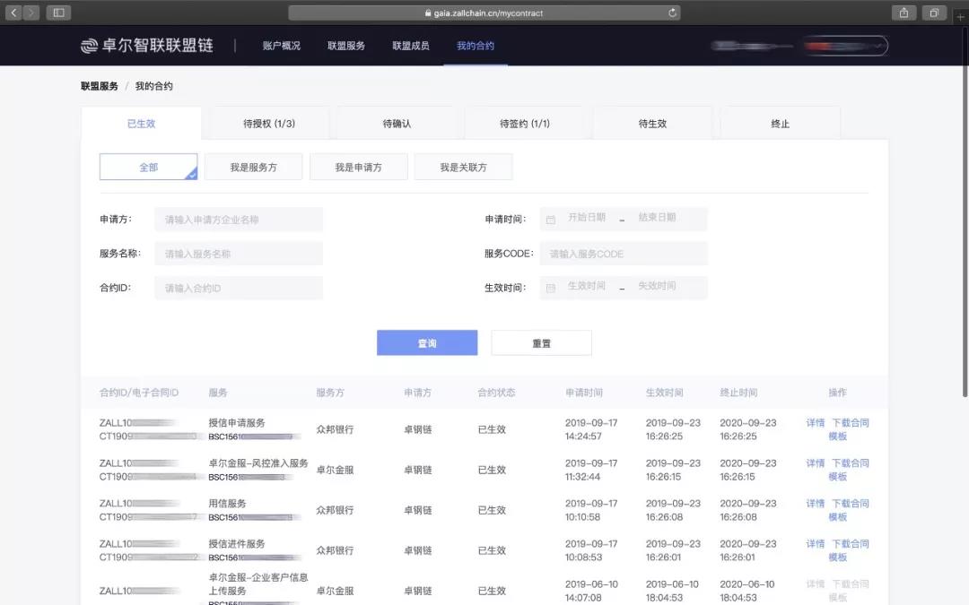Open the account dropdown in the header

click(845, 46)
